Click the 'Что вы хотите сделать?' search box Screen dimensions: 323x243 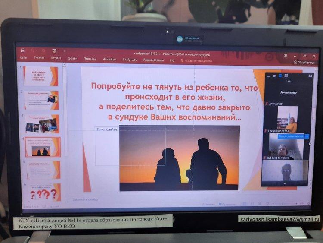click(196, 61)
